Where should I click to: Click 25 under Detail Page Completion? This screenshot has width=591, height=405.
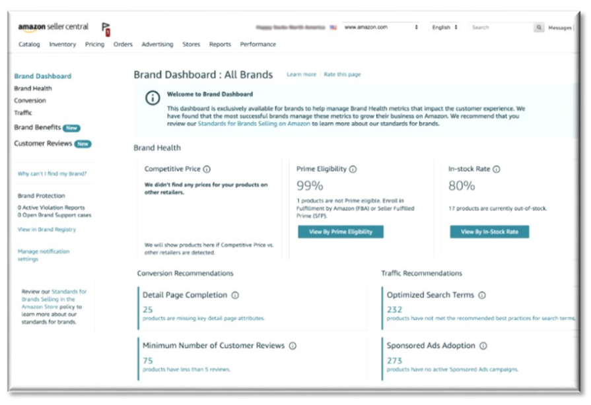click(x=148, y=310)
